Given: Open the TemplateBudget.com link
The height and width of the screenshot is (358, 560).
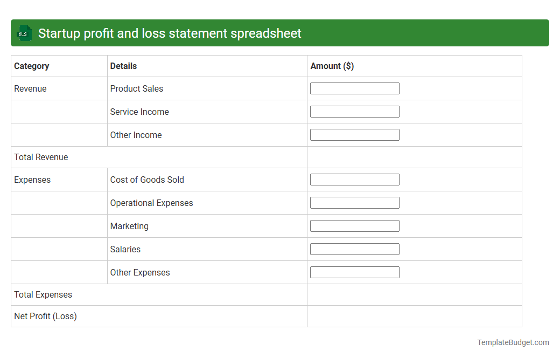Looking at the screenshot, I should (x=512, y=342).
